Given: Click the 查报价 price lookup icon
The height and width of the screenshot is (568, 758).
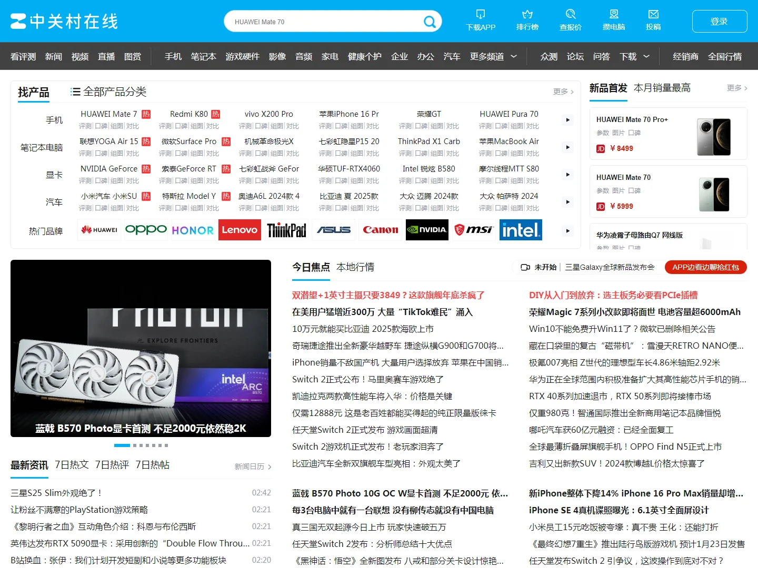Looking at the screenshot, I should pyautogui.click(x=571, y=14).
